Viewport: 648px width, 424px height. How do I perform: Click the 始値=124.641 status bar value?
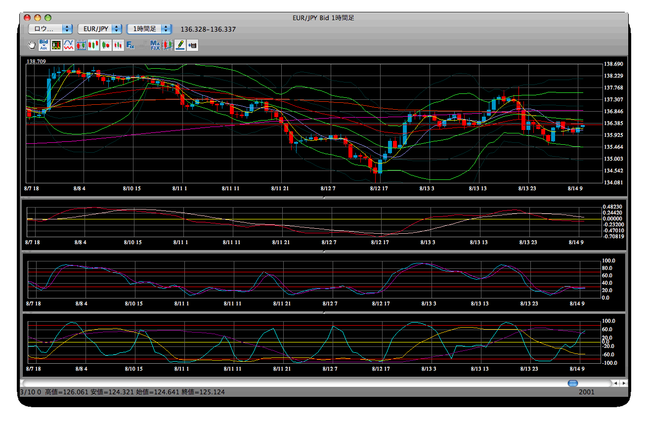(158, 392)
